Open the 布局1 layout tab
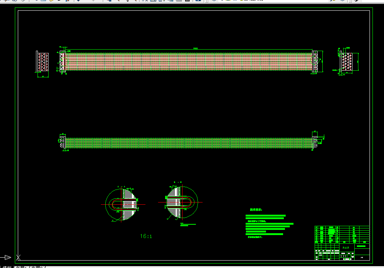Viewport: 384px width, 268px height. click(21, 267)
